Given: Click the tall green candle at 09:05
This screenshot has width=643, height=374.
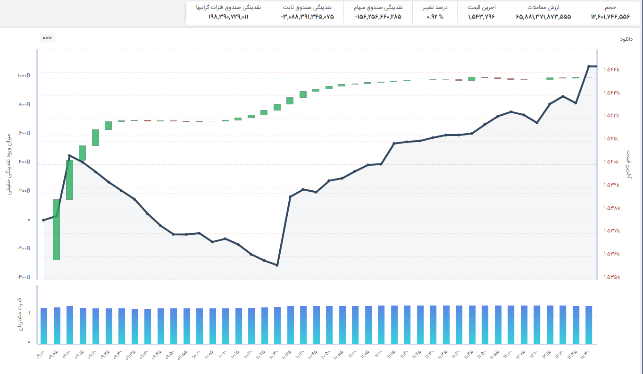Looking at the screenshot, I should 56,229.
